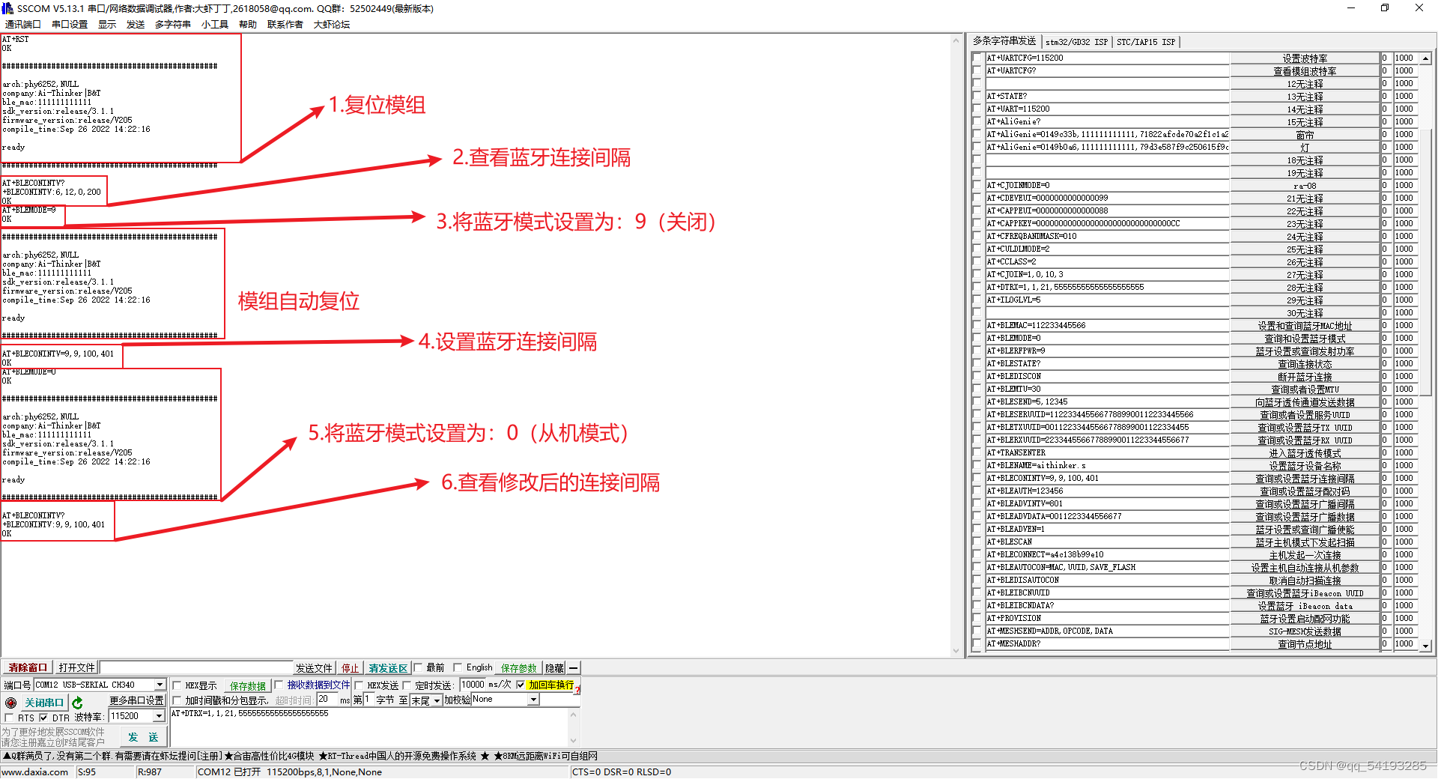Open the 末尾 byte position dropdown
Screen dimensions: 1438x779
(x=437, y=701)
